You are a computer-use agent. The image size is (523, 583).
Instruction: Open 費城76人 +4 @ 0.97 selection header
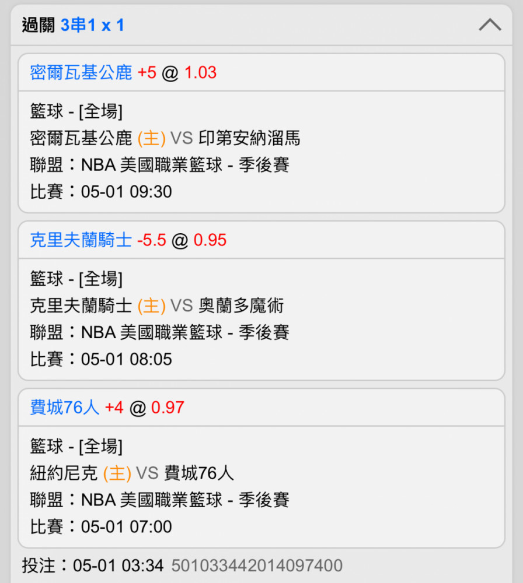261,408
